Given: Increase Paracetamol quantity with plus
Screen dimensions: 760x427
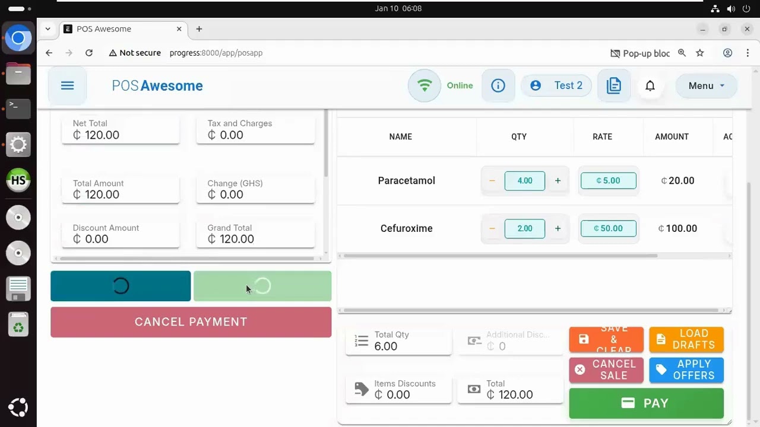Looking at the screenshot, I should [x=558, y=180].
